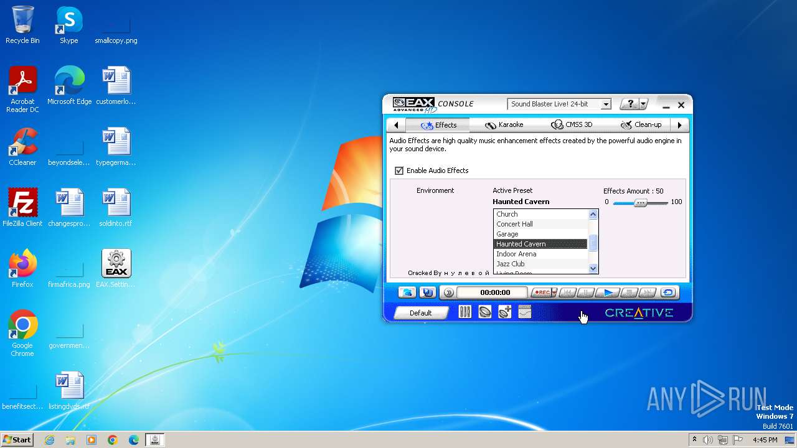
Task: Select the FileZilla Client desktop shortcut
Action: [22, 208]
